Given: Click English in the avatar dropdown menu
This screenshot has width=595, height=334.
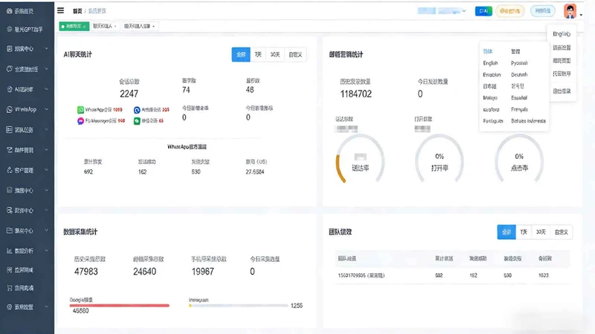Looking at the screenshot, I should (x=562, y=33).
